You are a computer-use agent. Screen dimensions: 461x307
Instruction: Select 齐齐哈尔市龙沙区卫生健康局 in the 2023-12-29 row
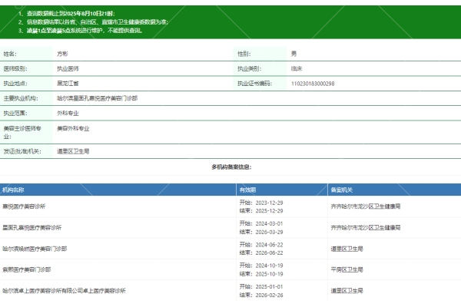tap(366, 206)
